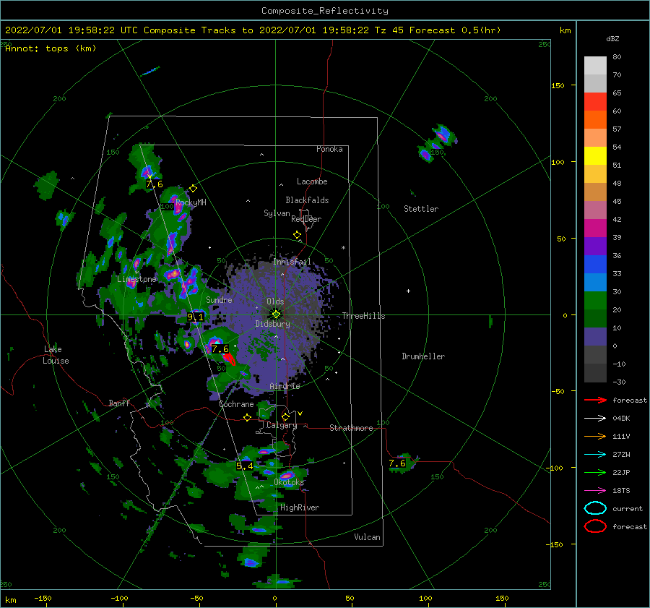Image resolution: width=650 pixels, height=608 pixels.
Task: Click the yellow diamond marker below RedDeer
Action: click(x=298, y=235)
